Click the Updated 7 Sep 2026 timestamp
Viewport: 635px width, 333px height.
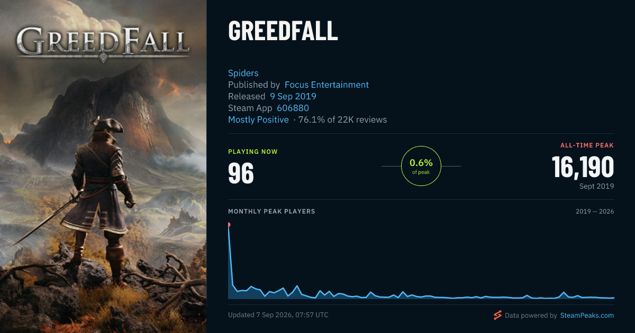(x=278, y=315)
